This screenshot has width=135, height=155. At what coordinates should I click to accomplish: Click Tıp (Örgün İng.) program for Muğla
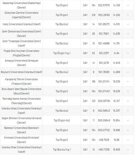tap(62, 53)
